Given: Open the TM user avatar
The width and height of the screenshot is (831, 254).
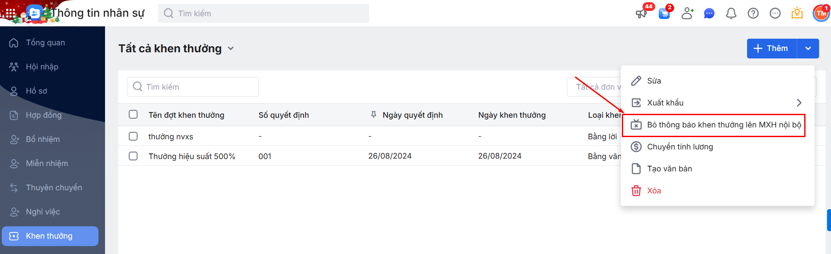Looking at the screenshot, I should pos(821,14).
